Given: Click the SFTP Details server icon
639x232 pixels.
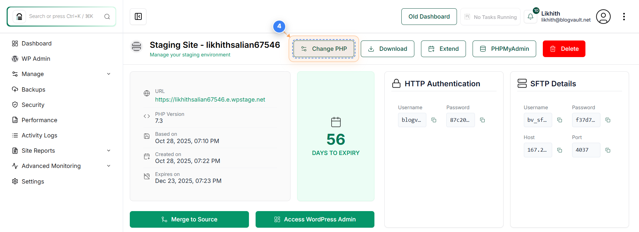Looking at the screenshot, I should coord(522,83).
